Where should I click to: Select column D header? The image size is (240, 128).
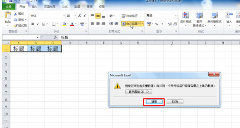[x=70, y=43]
